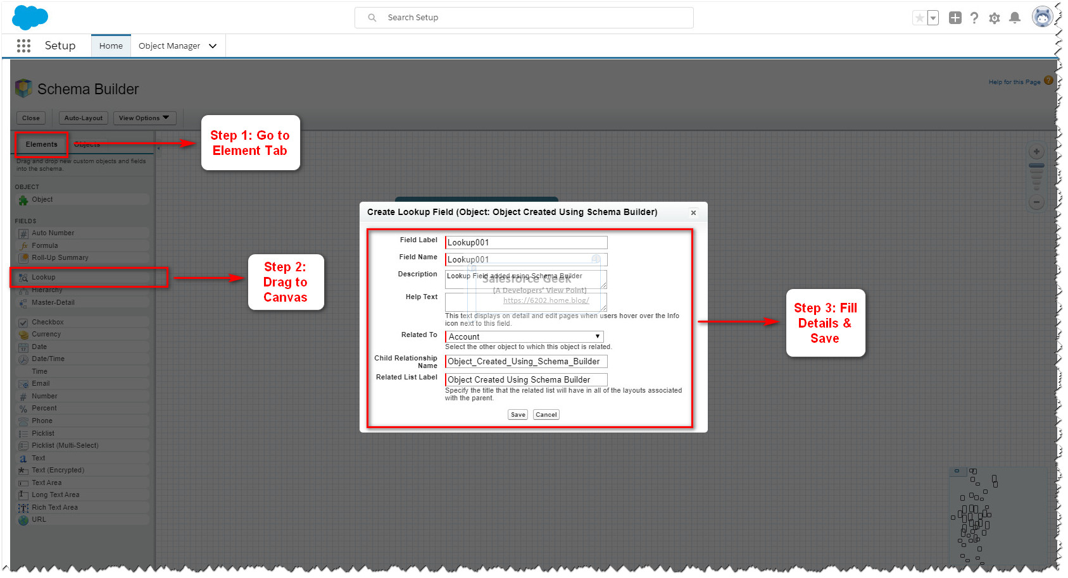Switch to the Objects tab

tap(87, 144)
